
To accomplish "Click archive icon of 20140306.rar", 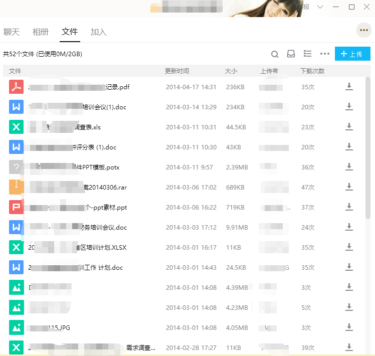I will [16, 187].
